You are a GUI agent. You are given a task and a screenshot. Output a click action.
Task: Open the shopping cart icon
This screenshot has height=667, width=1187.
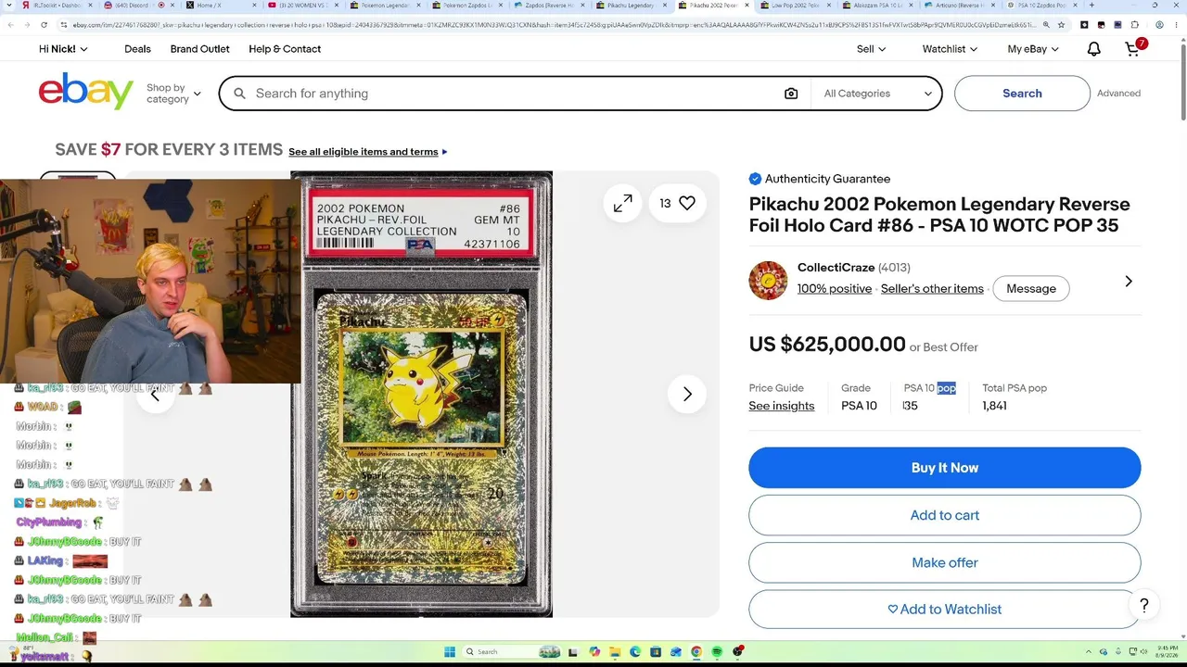1134,48
